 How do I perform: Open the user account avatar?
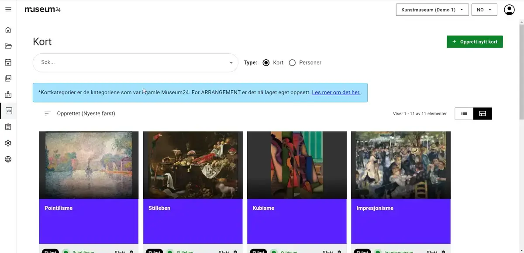point(509,10)
